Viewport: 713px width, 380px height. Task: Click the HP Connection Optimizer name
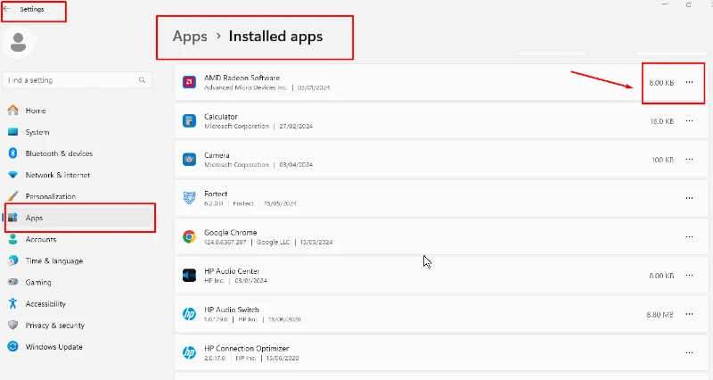click(x=247, y=348)
